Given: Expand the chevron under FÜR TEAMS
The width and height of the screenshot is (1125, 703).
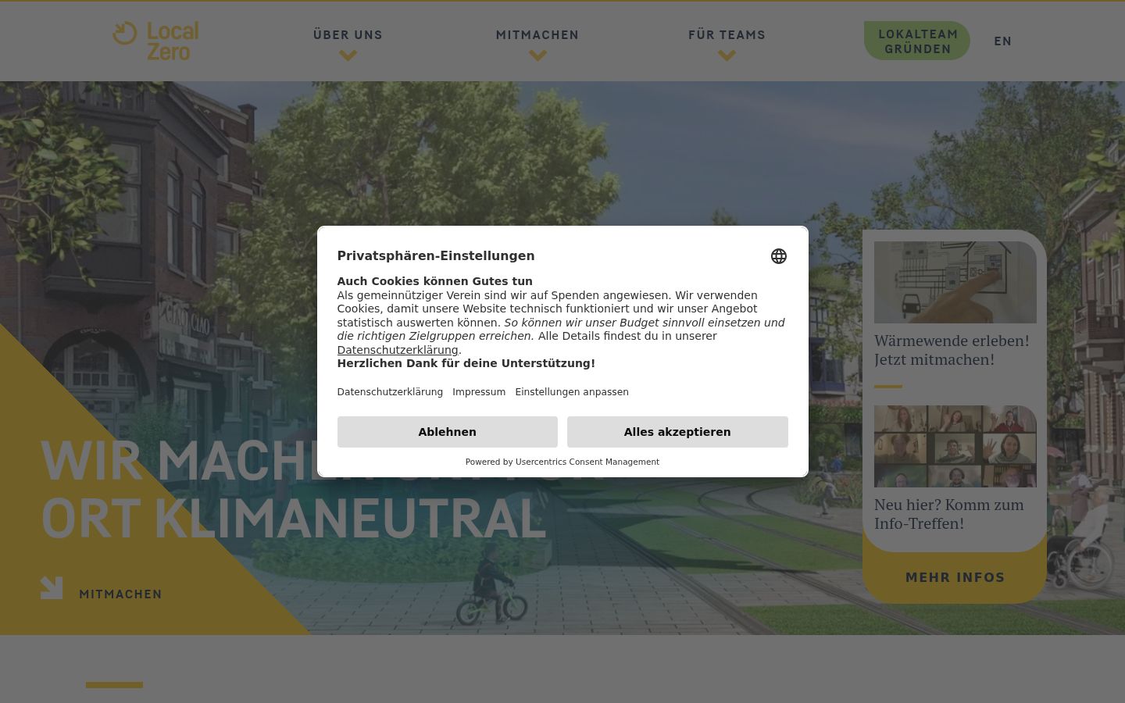Looking at the screenshot, I should click(x=727, y=55).
